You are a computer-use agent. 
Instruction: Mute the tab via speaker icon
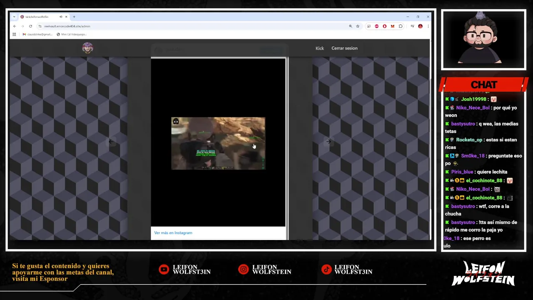[x=61, y=17]
